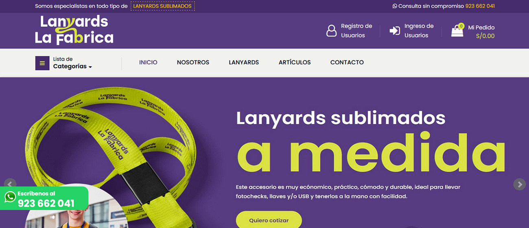529x228 pixels.
Task: Open the INICIO menu item
Action: pos(148,62)
